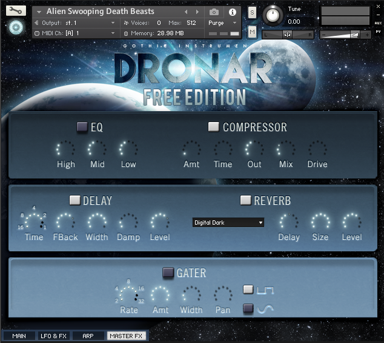Click the Compressor Mix knob

[x=286, y=149]
